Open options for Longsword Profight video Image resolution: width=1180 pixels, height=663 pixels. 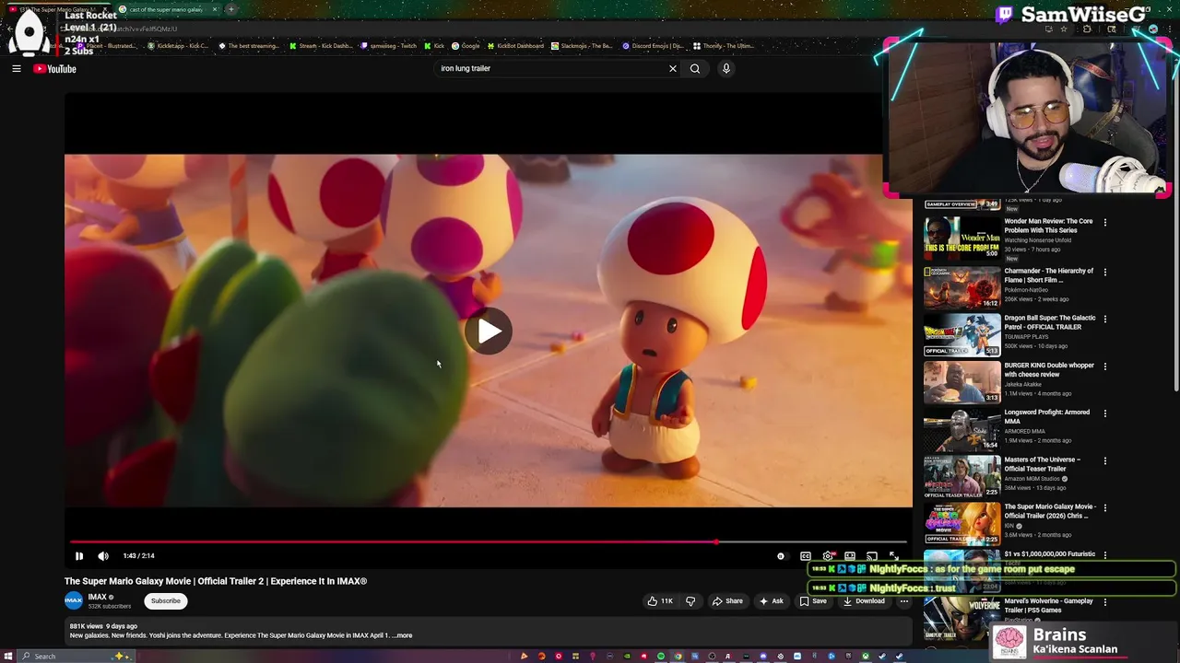1105,413
